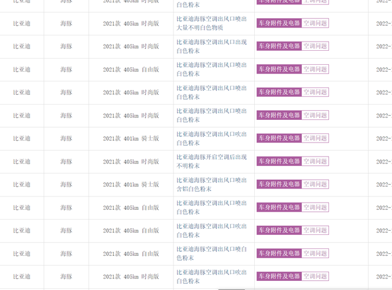Select 2021款 405km 时尚版 in the 开启空调后出现不明粉末 row
The image size is (392, 290).
tap(130, 162)
